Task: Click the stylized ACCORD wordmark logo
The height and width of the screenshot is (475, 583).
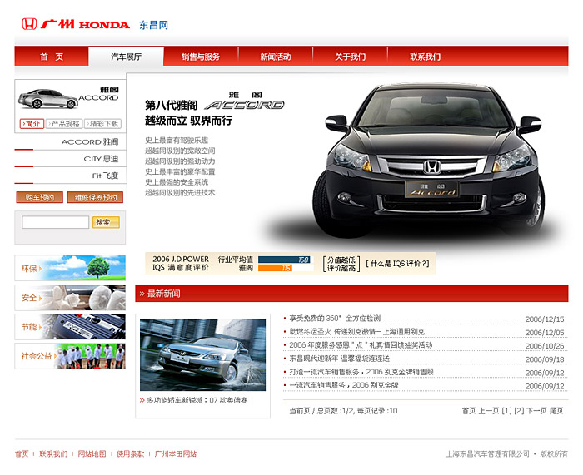Action: click(245, 105)
